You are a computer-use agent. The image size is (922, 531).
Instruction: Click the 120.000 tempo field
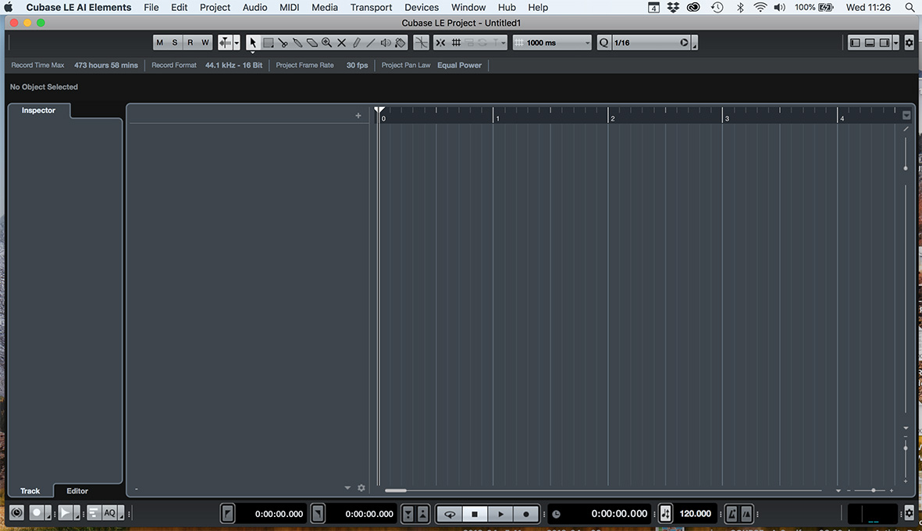(x=696, y=513)
